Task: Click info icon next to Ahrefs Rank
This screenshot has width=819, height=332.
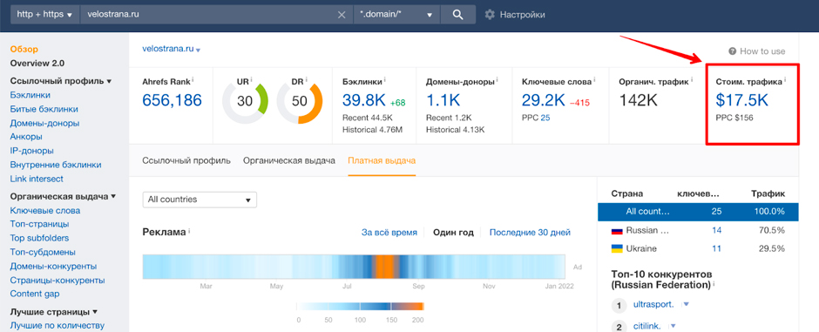Action: (193, 80)
